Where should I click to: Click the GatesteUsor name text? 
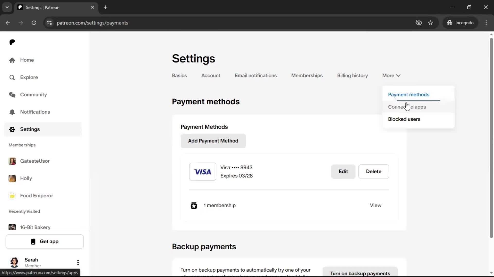[x=35, y=161]
